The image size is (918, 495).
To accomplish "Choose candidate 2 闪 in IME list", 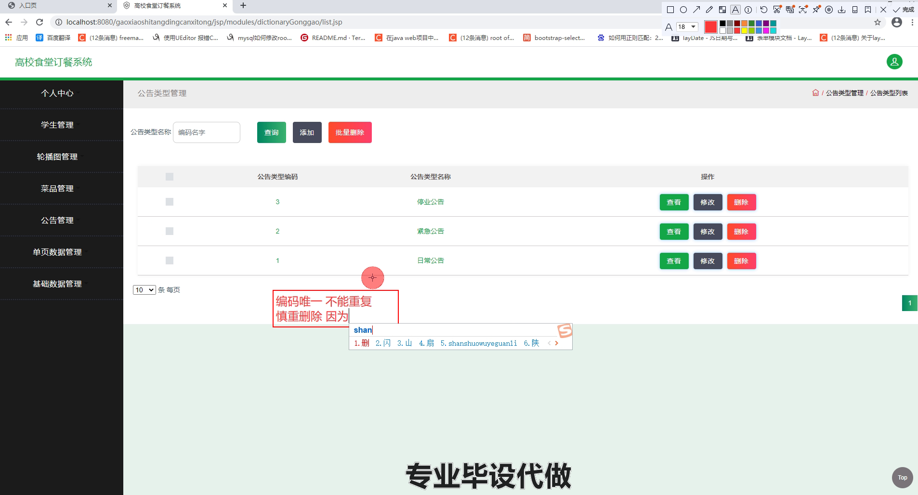I will [383, 343].
